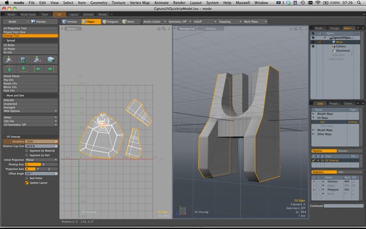Open the Action Center dropdown
366x229 pixels.
[154, 21]
